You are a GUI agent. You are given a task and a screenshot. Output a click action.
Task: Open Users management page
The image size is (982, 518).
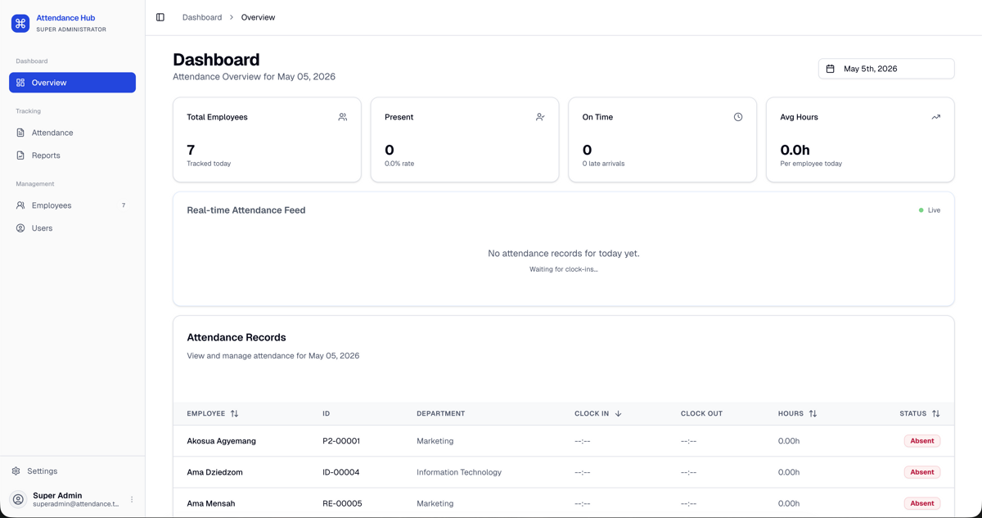pos(72,228)
